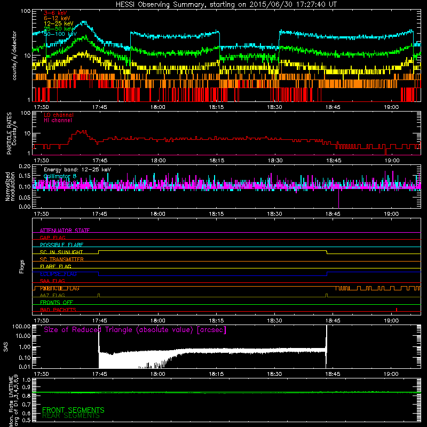Viewport: 427px width, 427px height.
Task: Select the 25-50 keV legend label
Action: click(x=58, y=29)
